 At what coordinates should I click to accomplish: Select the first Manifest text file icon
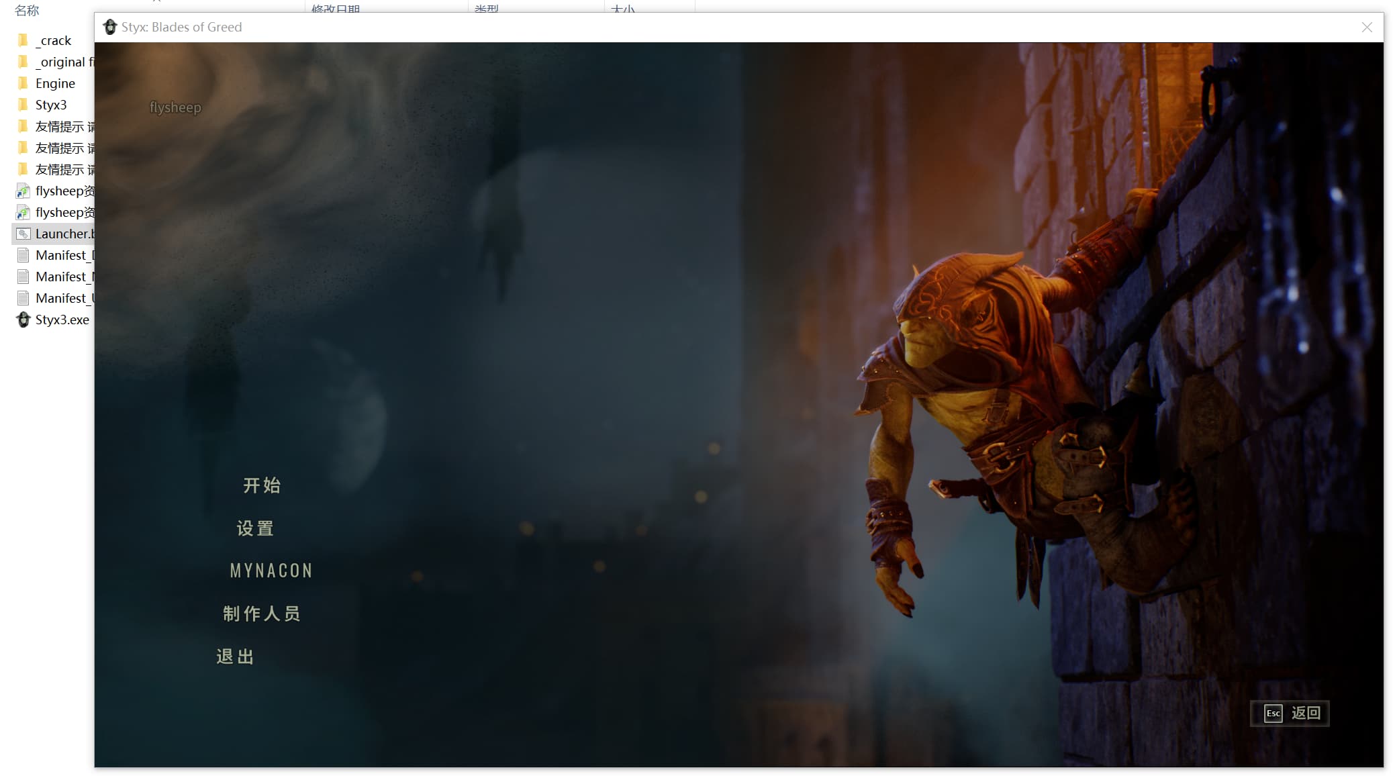[23, 255]
